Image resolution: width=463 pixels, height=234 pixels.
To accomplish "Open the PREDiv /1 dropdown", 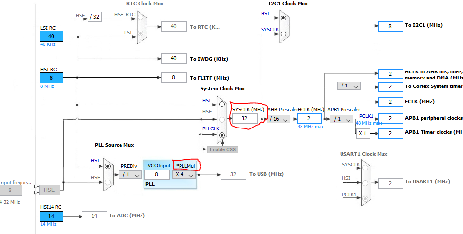I will [x=130, y=174].
